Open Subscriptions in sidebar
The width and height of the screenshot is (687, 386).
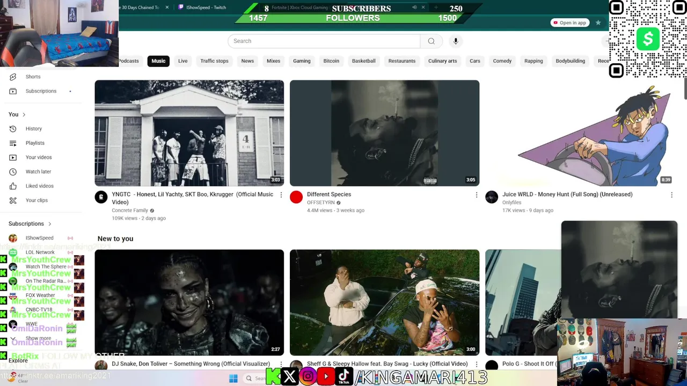(41, 91)
